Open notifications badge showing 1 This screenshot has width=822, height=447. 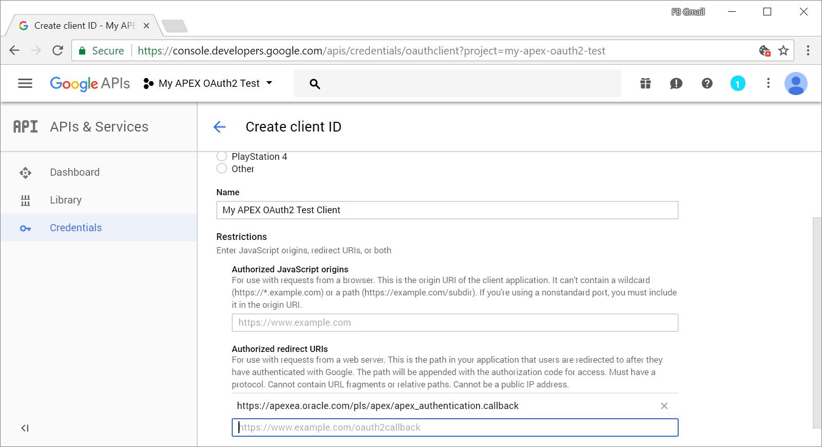(x=738, y=83)
